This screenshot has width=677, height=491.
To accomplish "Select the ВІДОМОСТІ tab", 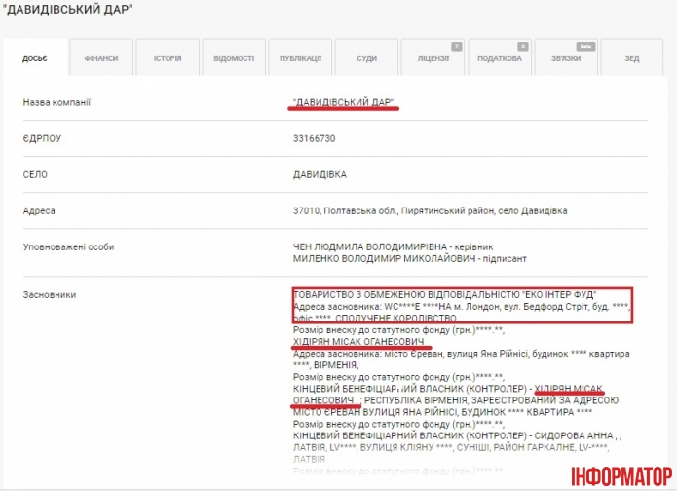I will point(234,58).
